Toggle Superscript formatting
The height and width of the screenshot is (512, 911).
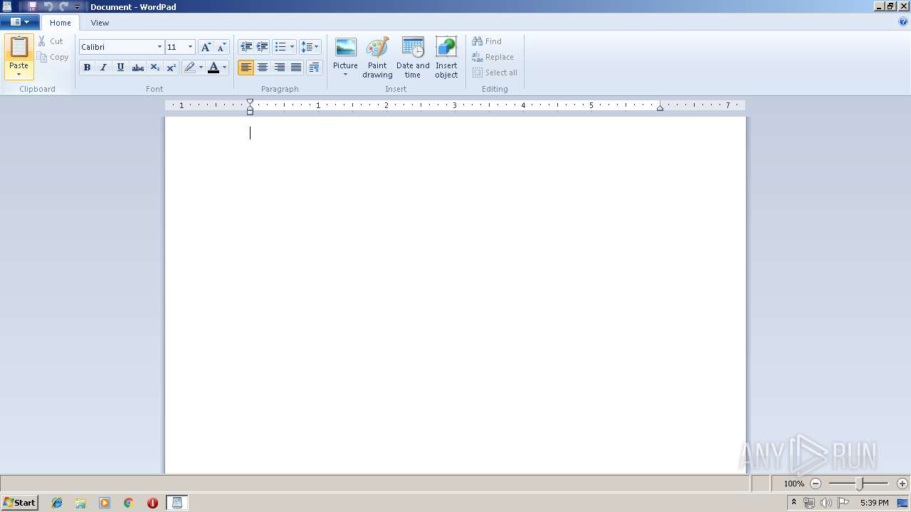[171, 68]
